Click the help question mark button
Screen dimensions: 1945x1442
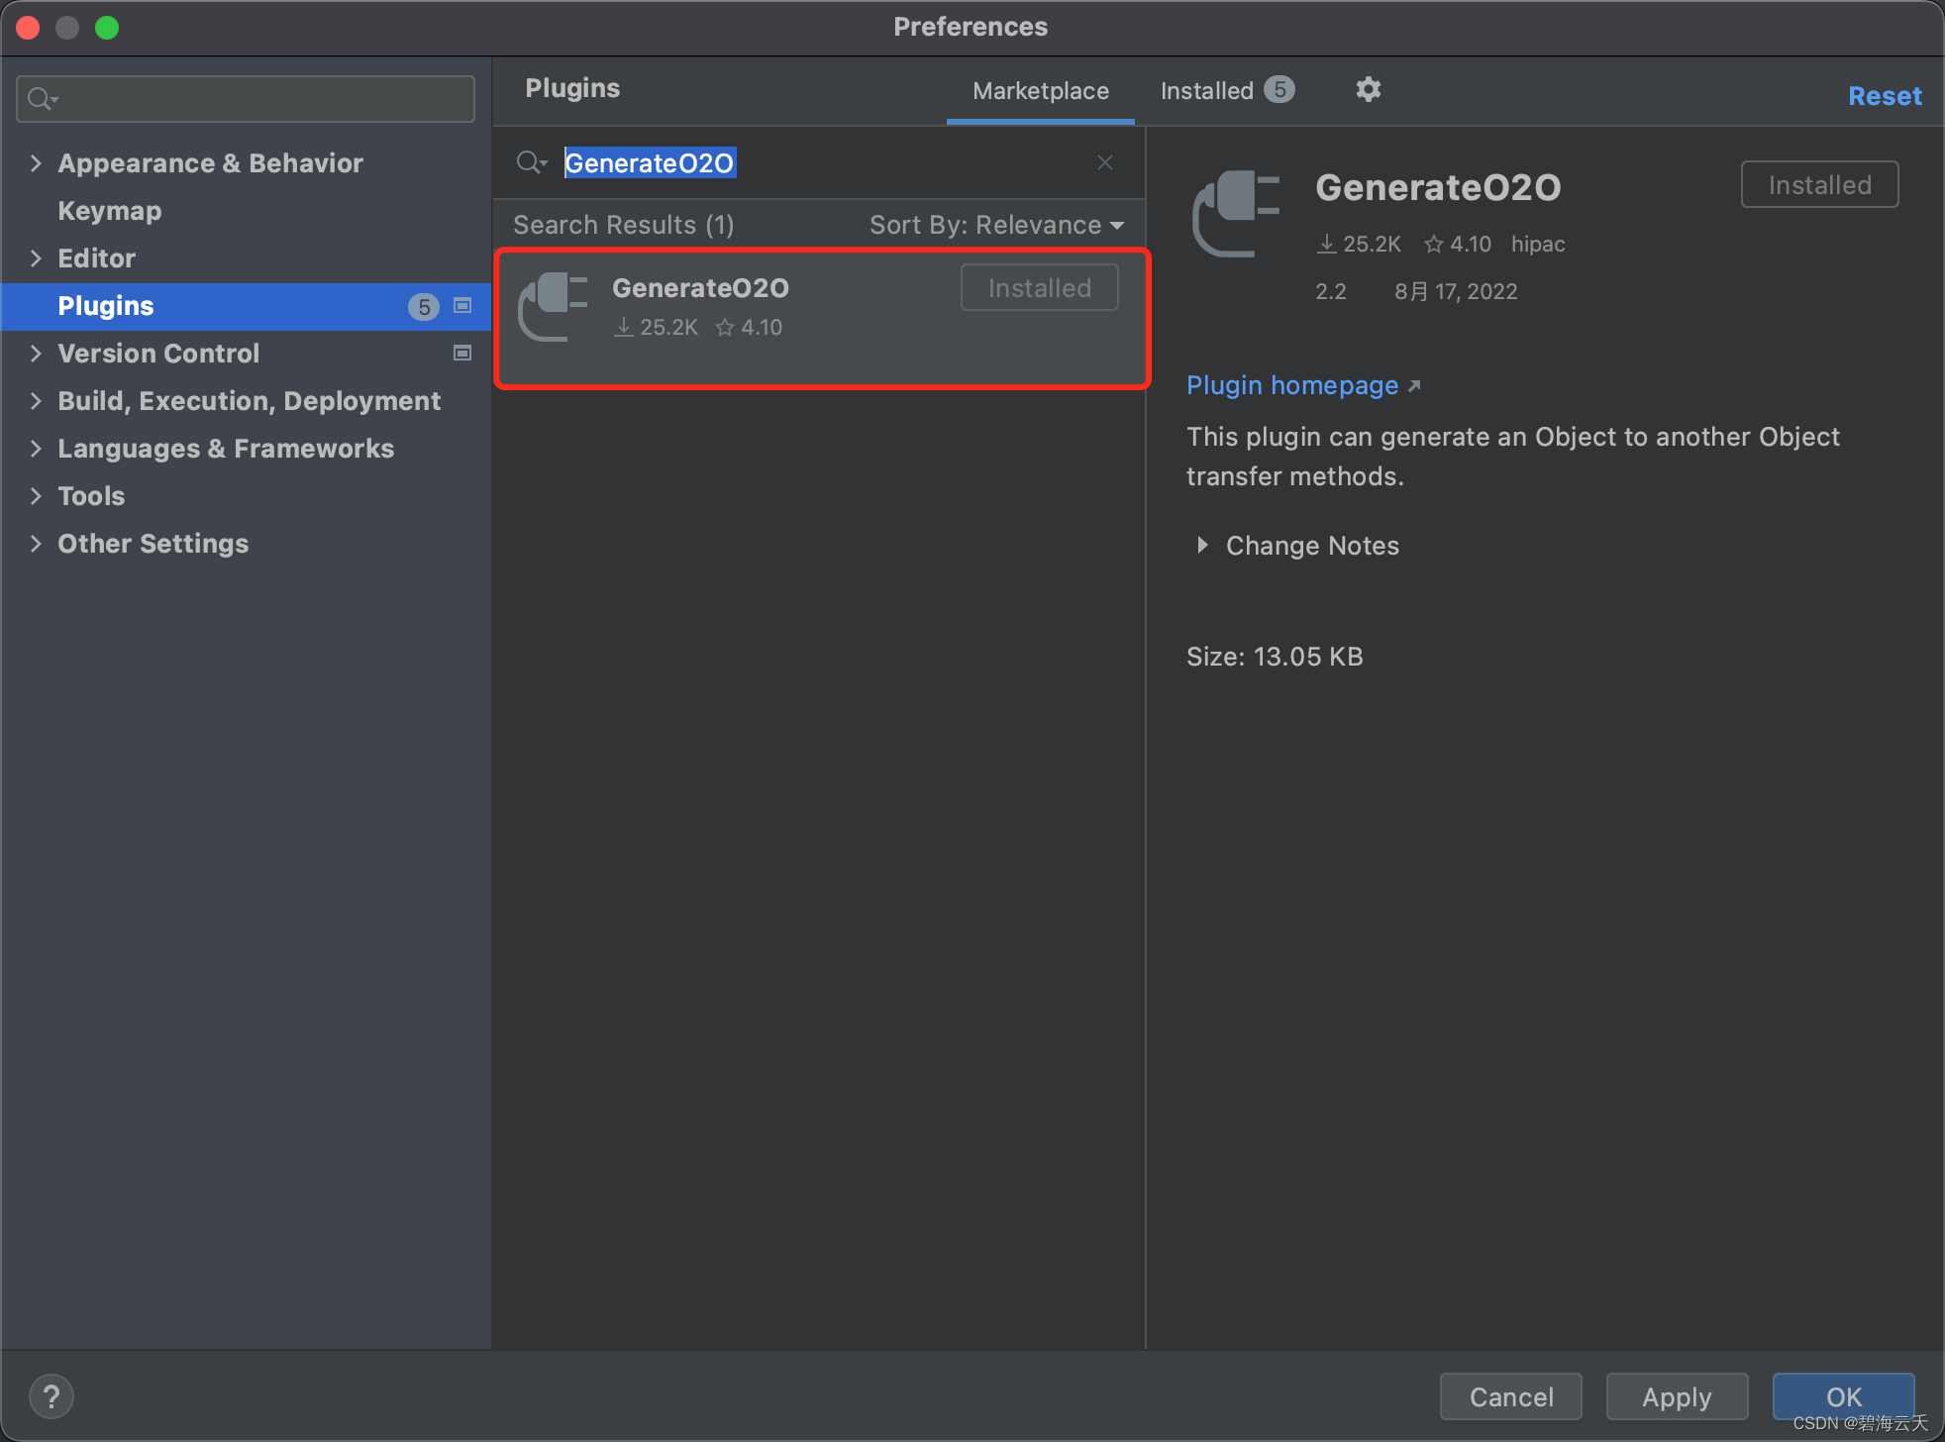(x=51, y=1396)
